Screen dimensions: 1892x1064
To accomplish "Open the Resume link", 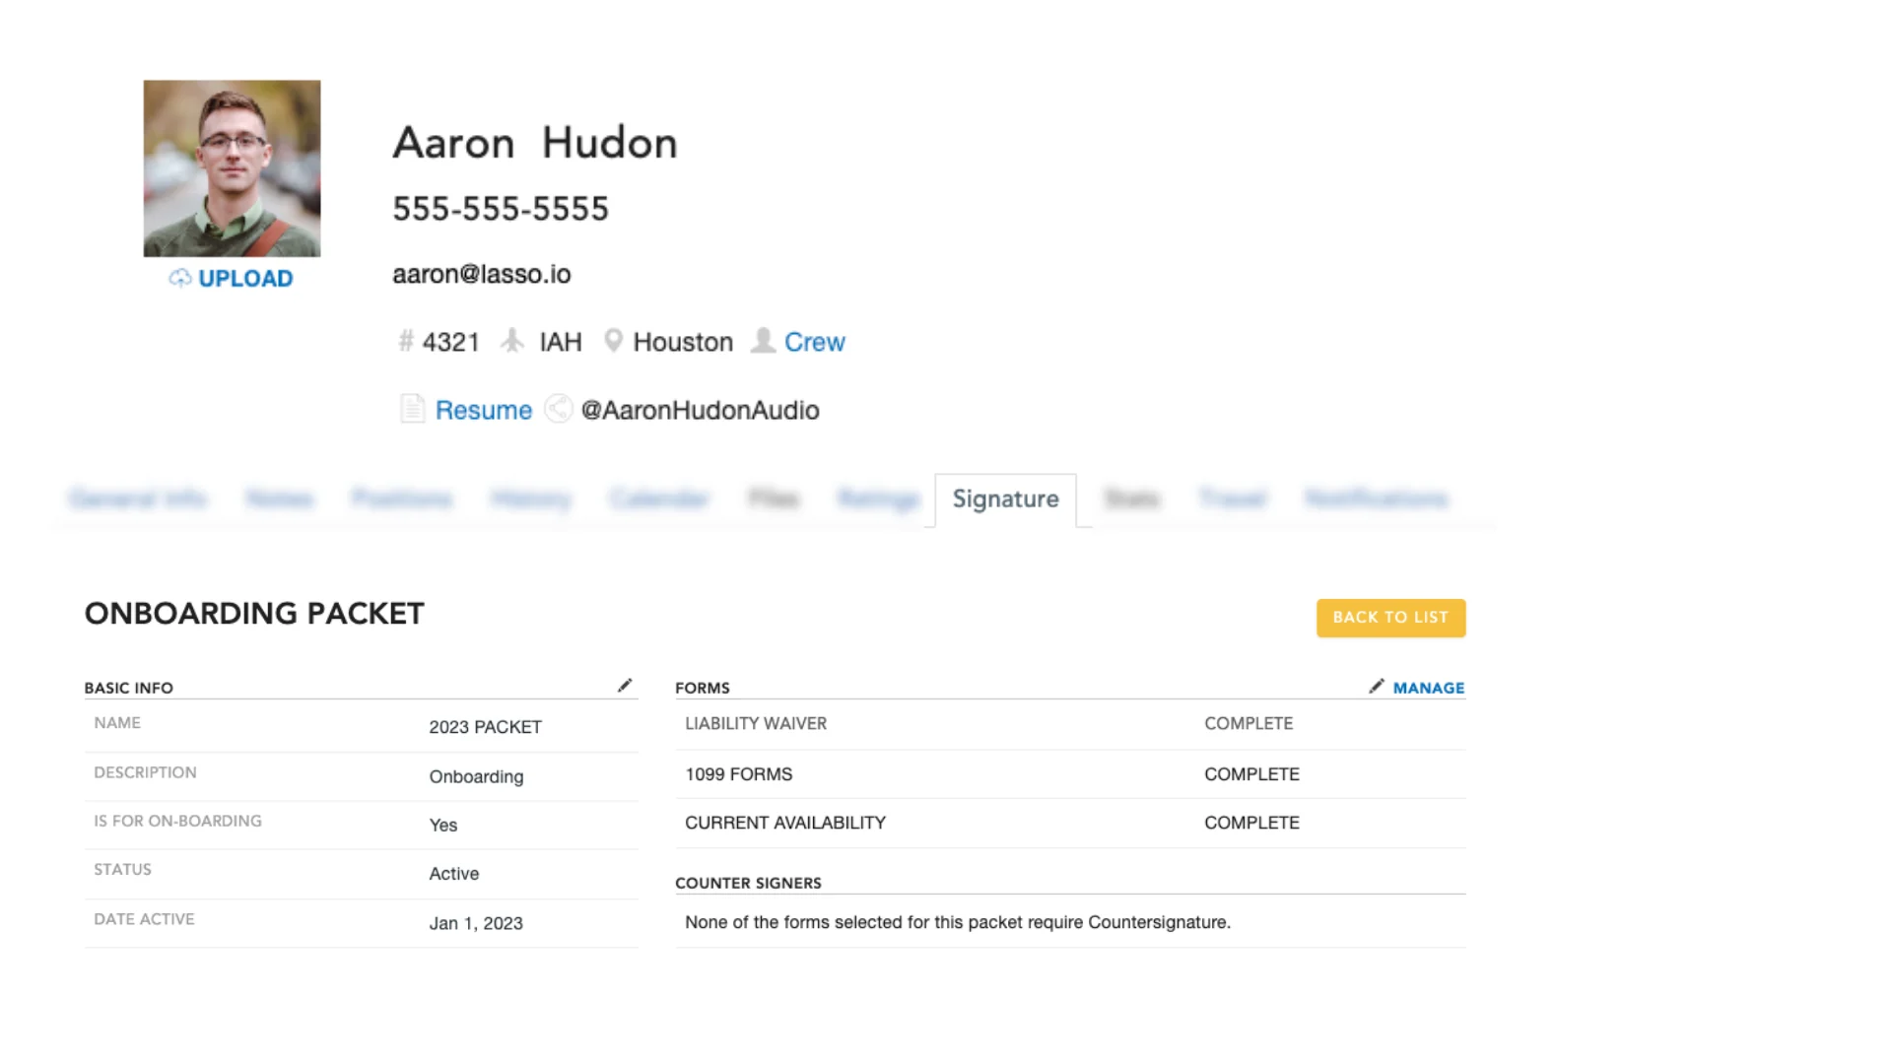I will [484, 410].
